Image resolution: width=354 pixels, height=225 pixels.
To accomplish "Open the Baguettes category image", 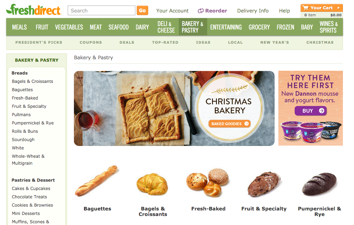I will pyautogui.click(x=97, y=180).
